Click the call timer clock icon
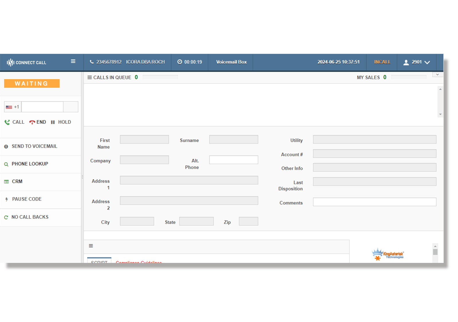 [x=180, y=62]
